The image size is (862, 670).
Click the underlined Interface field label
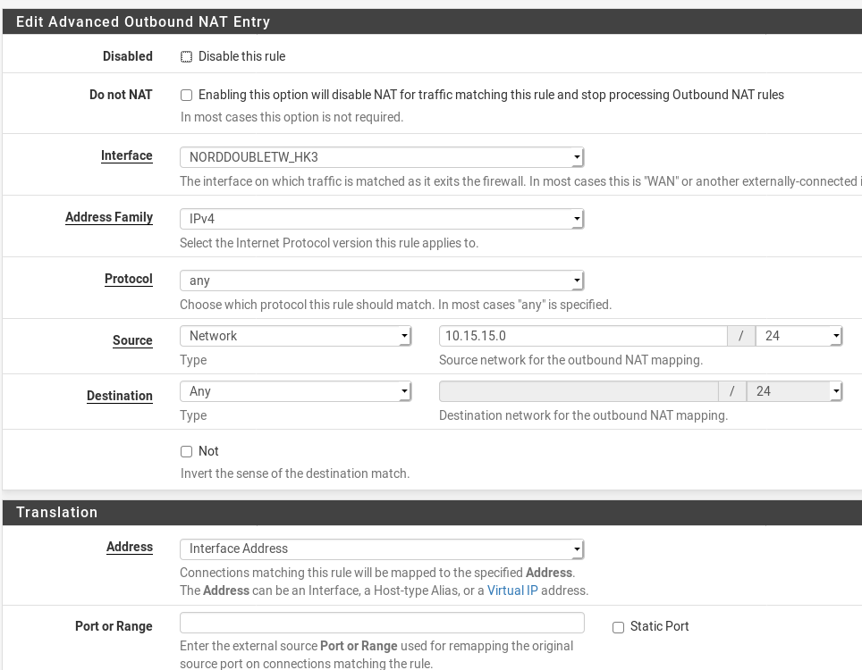pos(126,155)
